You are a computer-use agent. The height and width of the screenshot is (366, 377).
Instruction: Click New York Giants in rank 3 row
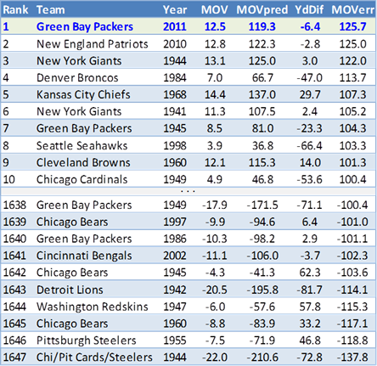[79, 61]
